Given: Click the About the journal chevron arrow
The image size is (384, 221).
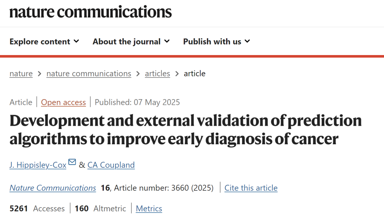Looking at the screenshot, I should coord(167,41).
